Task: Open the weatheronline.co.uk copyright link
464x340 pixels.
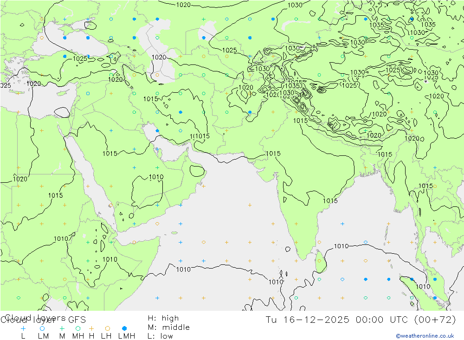Action: pos(425,336)
